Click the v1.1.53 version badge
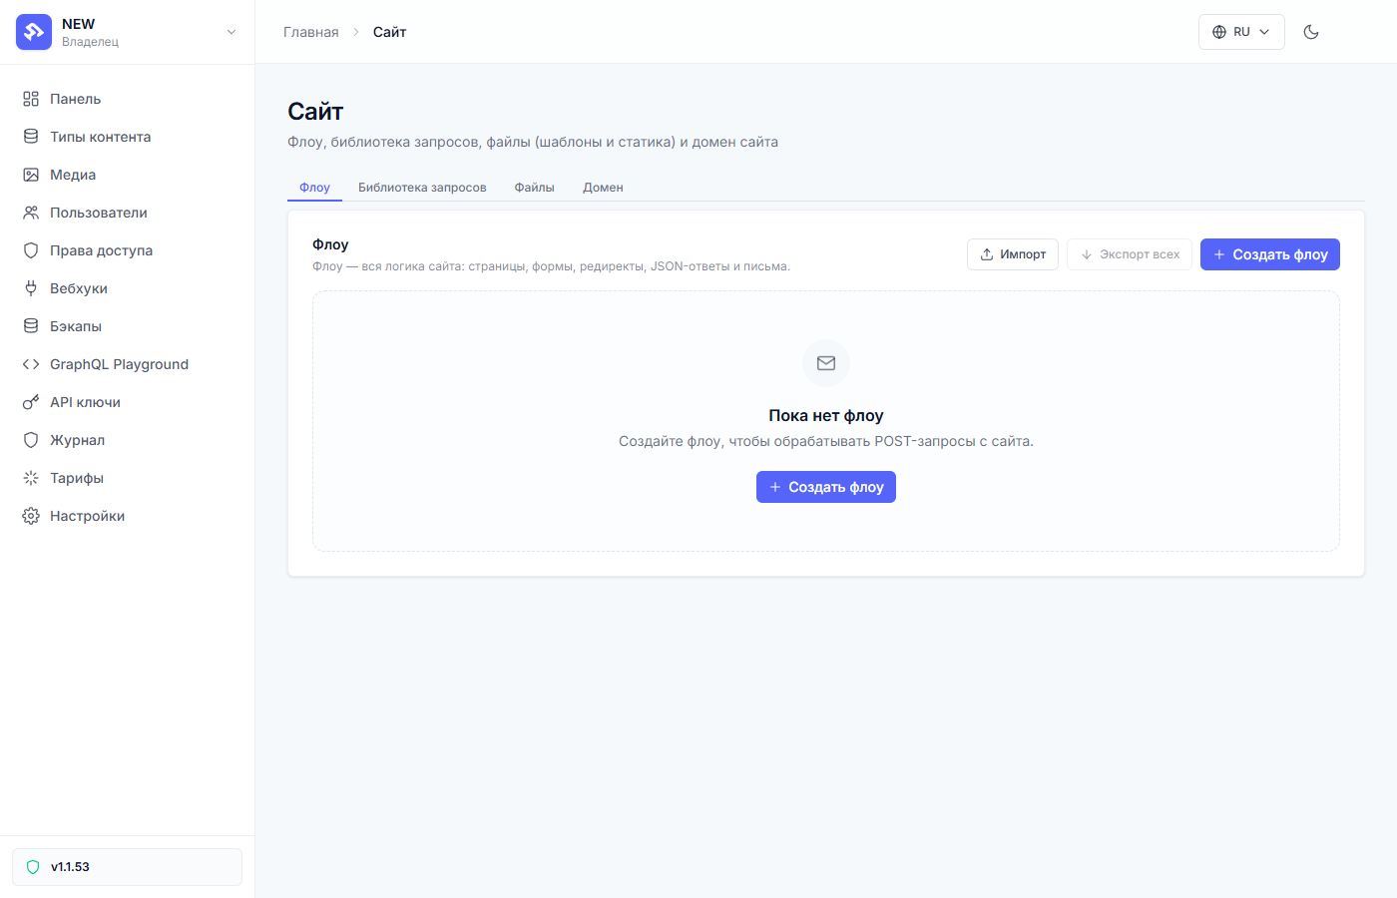 point(127,867)
